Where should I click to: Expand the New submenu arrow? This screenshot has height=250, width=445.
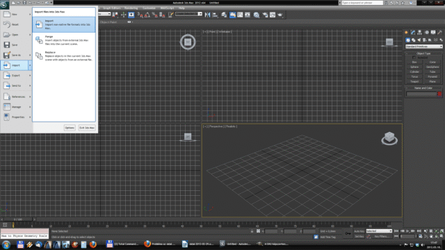30,14
